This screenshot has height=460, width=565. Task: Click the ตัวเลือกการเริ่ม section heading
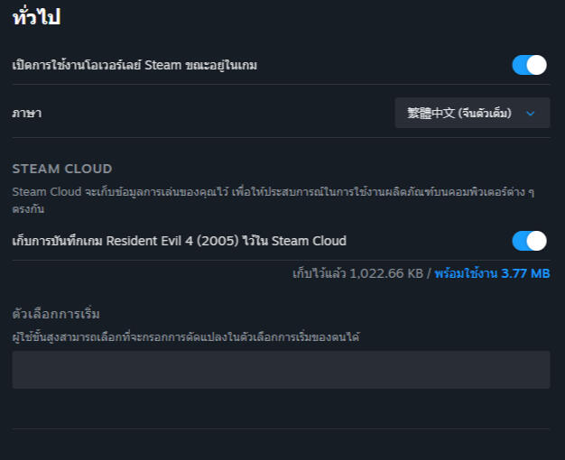(56, 314)
